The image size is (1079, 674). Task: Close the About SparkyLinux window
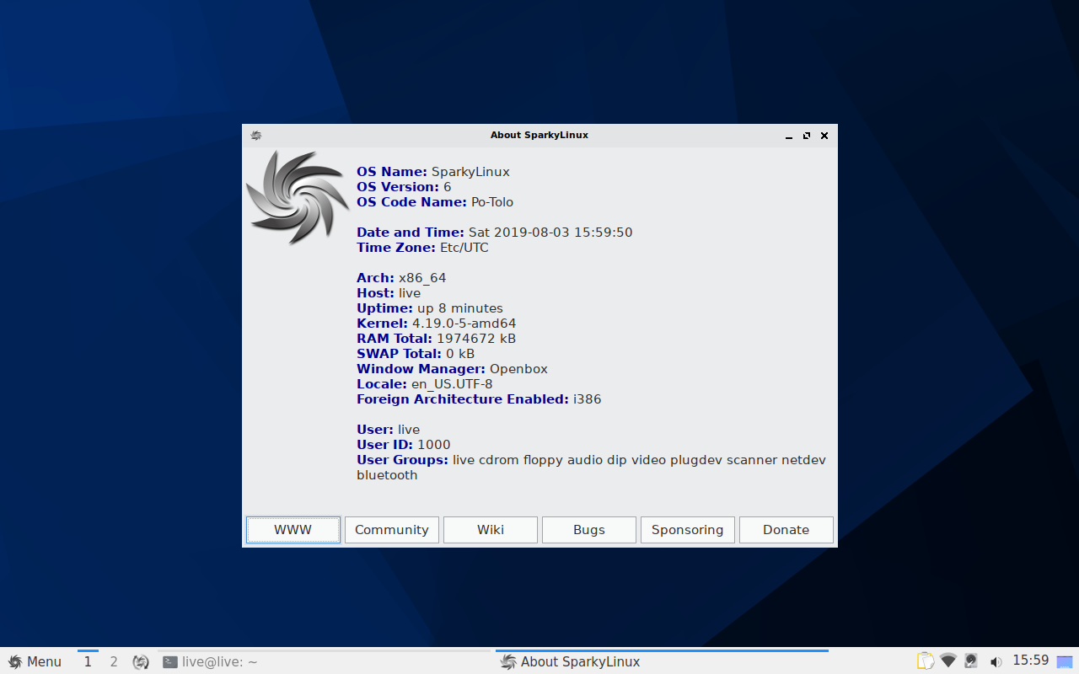pos(824,136)
